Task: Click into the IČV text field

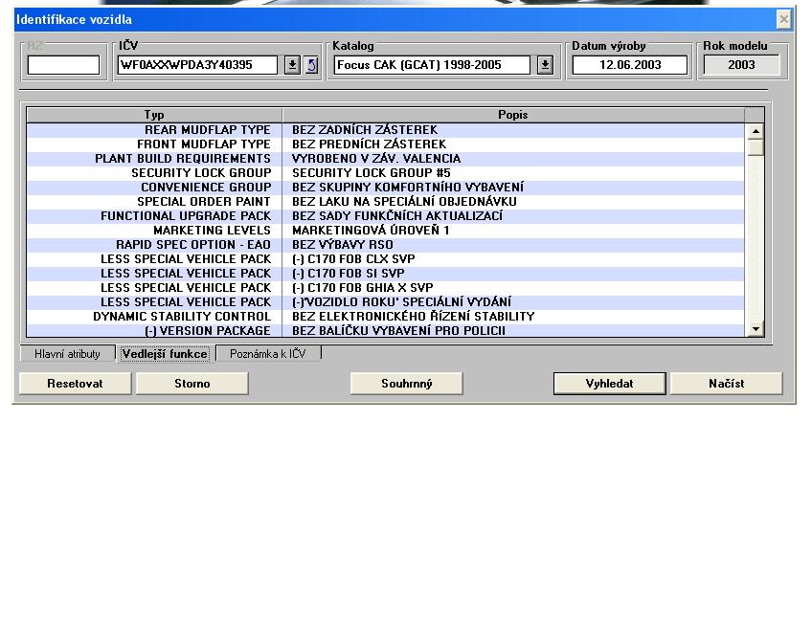Action: point(196,65)
